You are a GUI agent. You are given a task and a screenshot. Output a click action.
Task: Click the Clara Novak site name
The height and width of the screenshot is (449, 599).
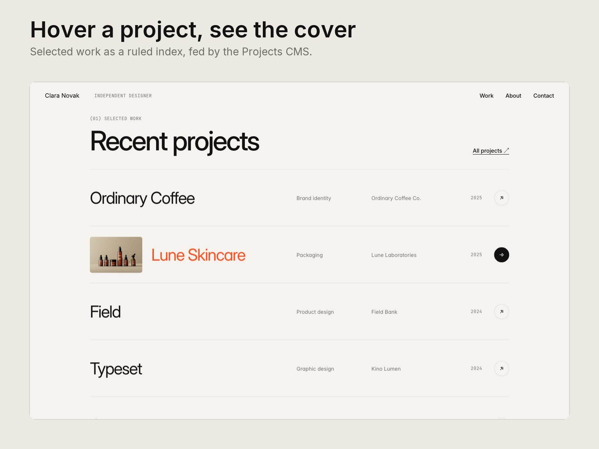tap(62, 96)
